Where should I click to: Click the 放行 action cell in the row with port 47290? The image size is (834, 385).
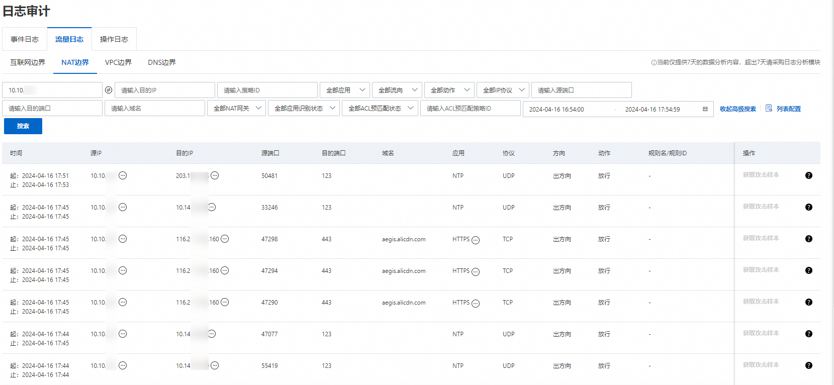[604, 303]
